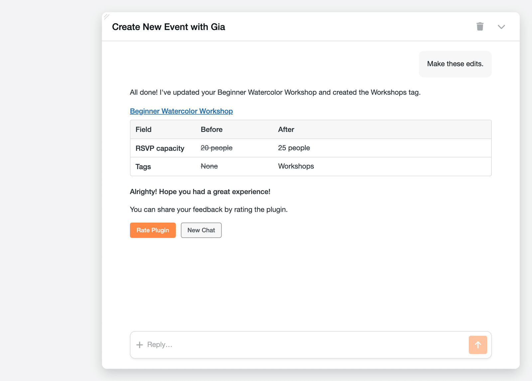Collapse the chat panel with the chevron
Image resolution: width=532 pixels, height=381 pixels.
pos(501,27)
